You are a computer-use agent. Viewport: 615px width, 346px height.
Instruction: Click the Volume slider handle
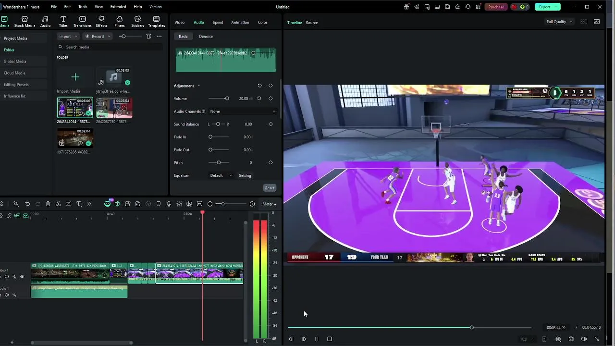[x=227, y=99]
